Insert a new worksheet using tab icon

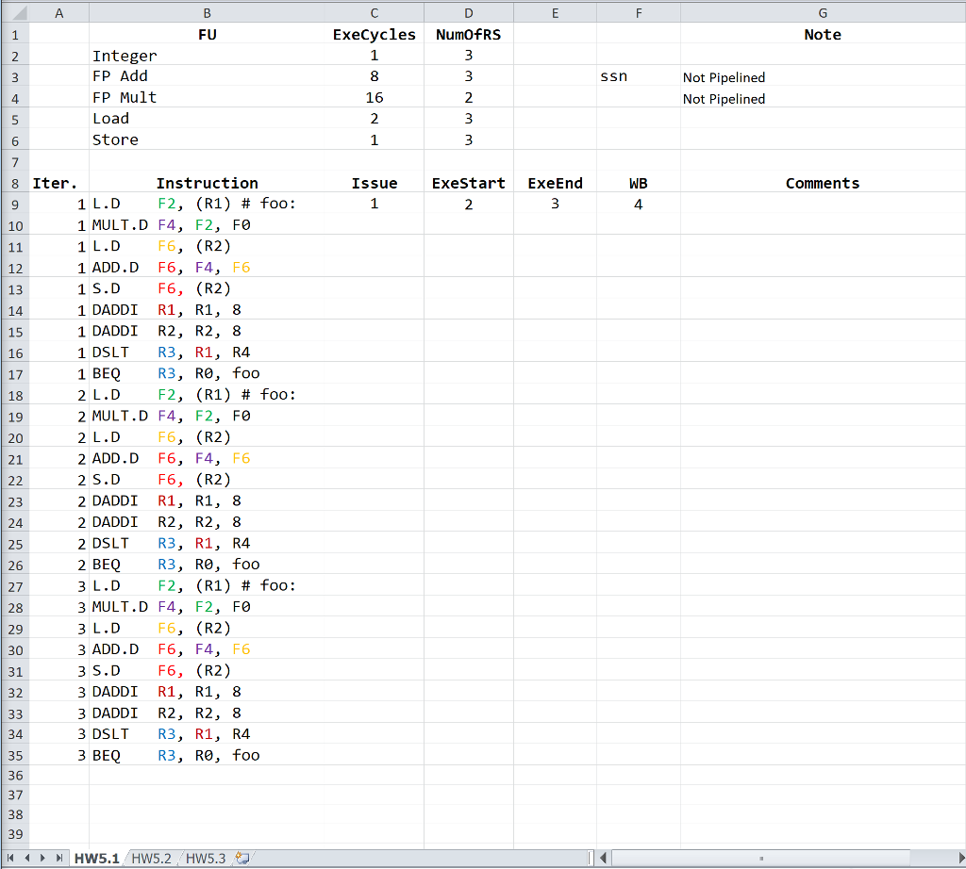pyautogui.click(x=242, y=858)
